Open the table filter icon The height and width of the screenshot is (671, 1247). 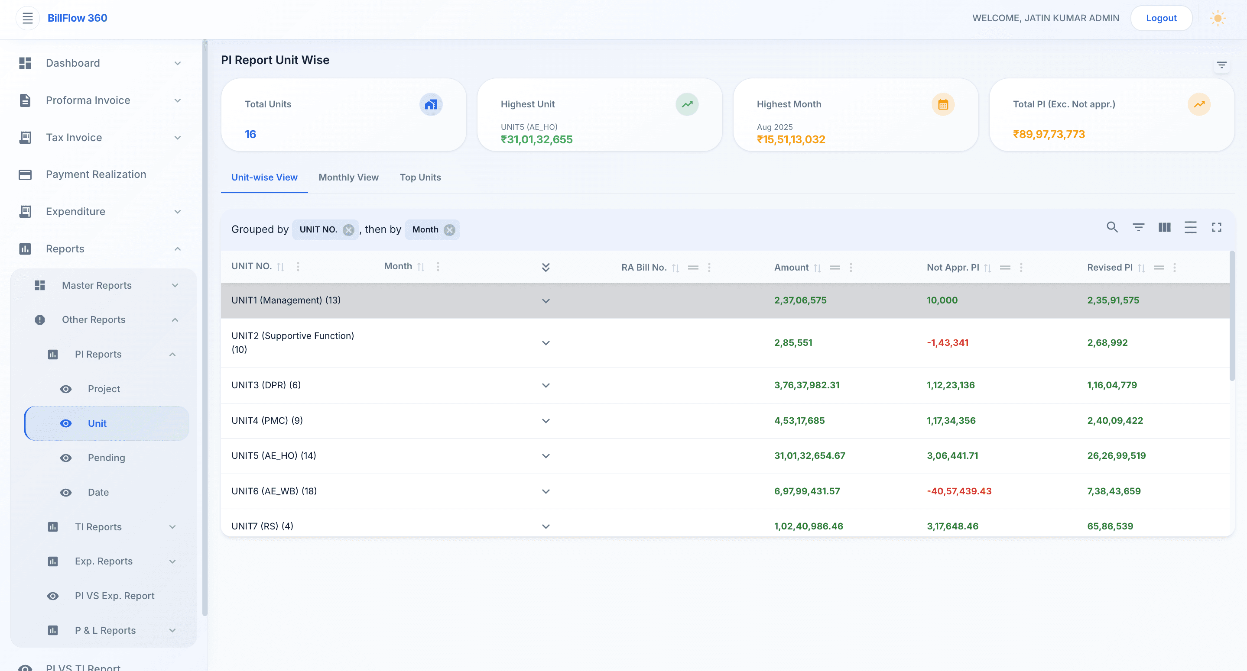1138,227
